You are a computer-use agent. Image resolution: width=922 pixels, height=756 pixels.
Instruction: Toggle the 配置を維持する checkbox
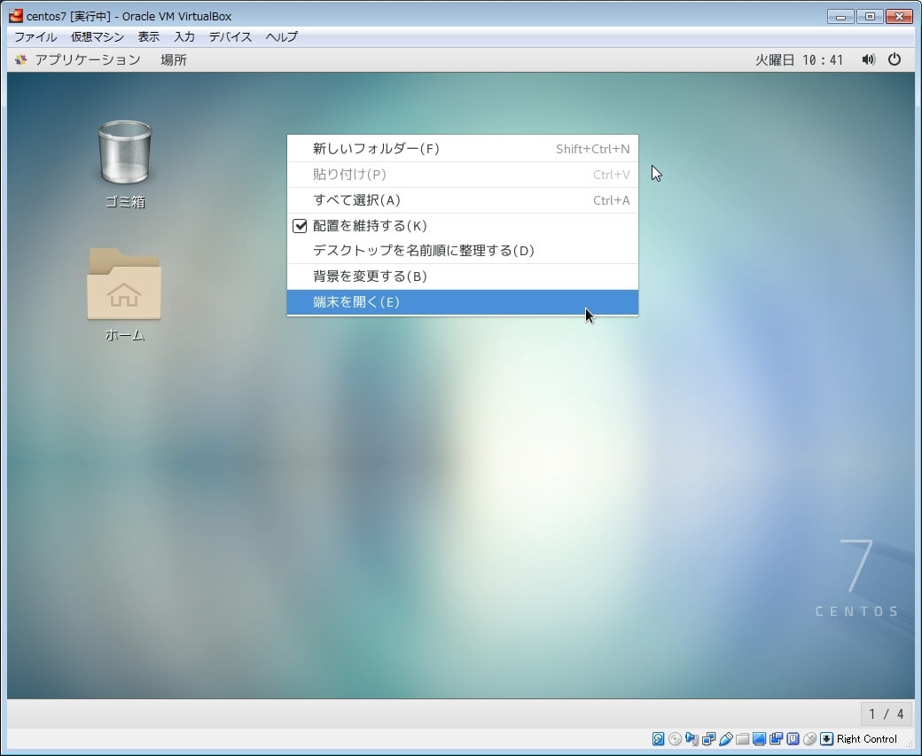(x=301, y=226)
